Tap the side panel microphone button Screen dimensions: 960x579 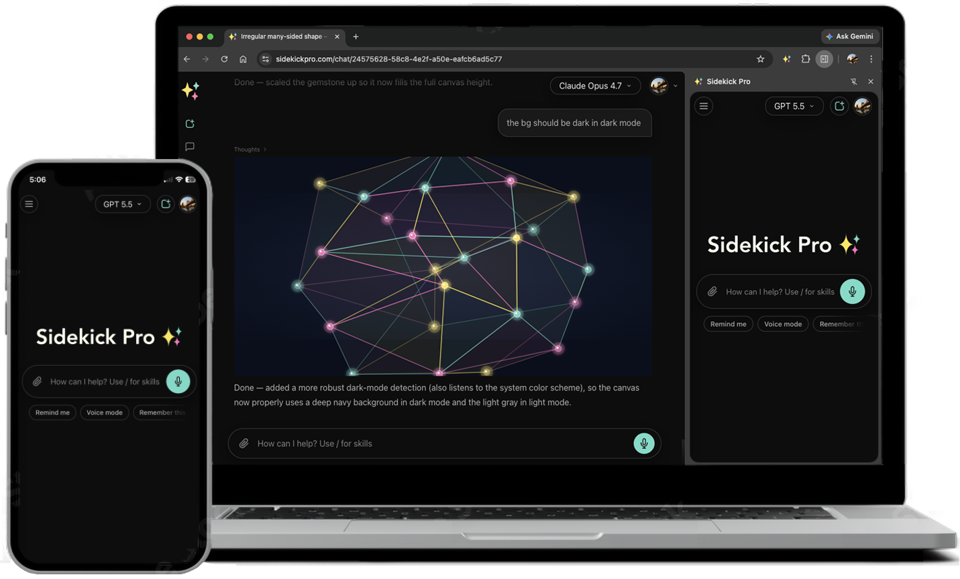tap(853, 291)
